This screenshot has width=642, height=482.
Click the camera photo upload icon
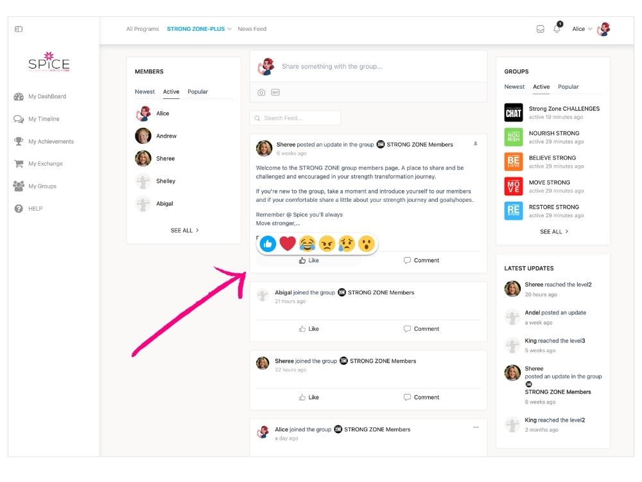(261, 93)
